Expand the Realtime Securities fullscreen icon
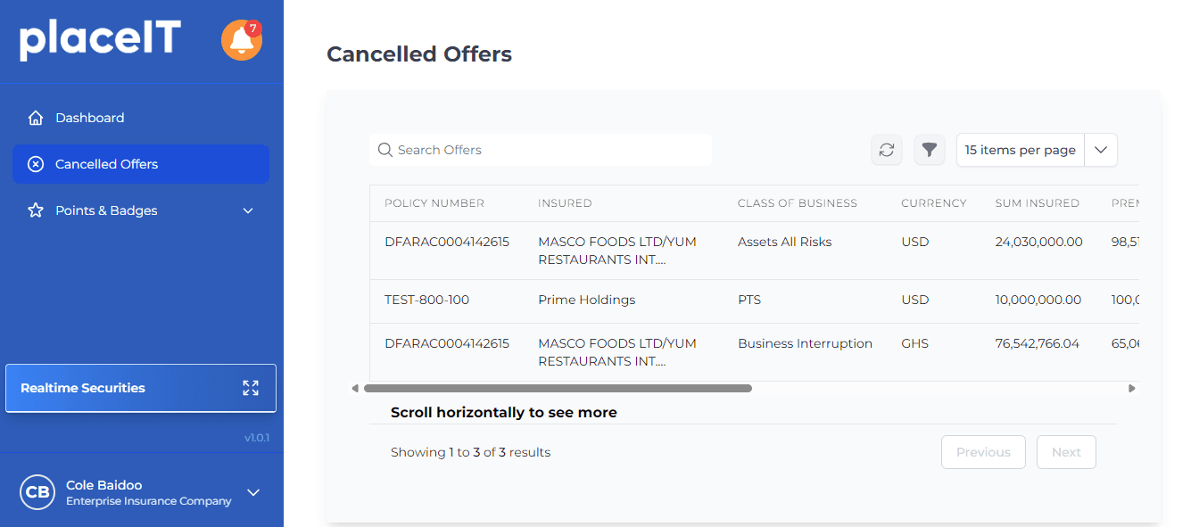 (251, 388)
